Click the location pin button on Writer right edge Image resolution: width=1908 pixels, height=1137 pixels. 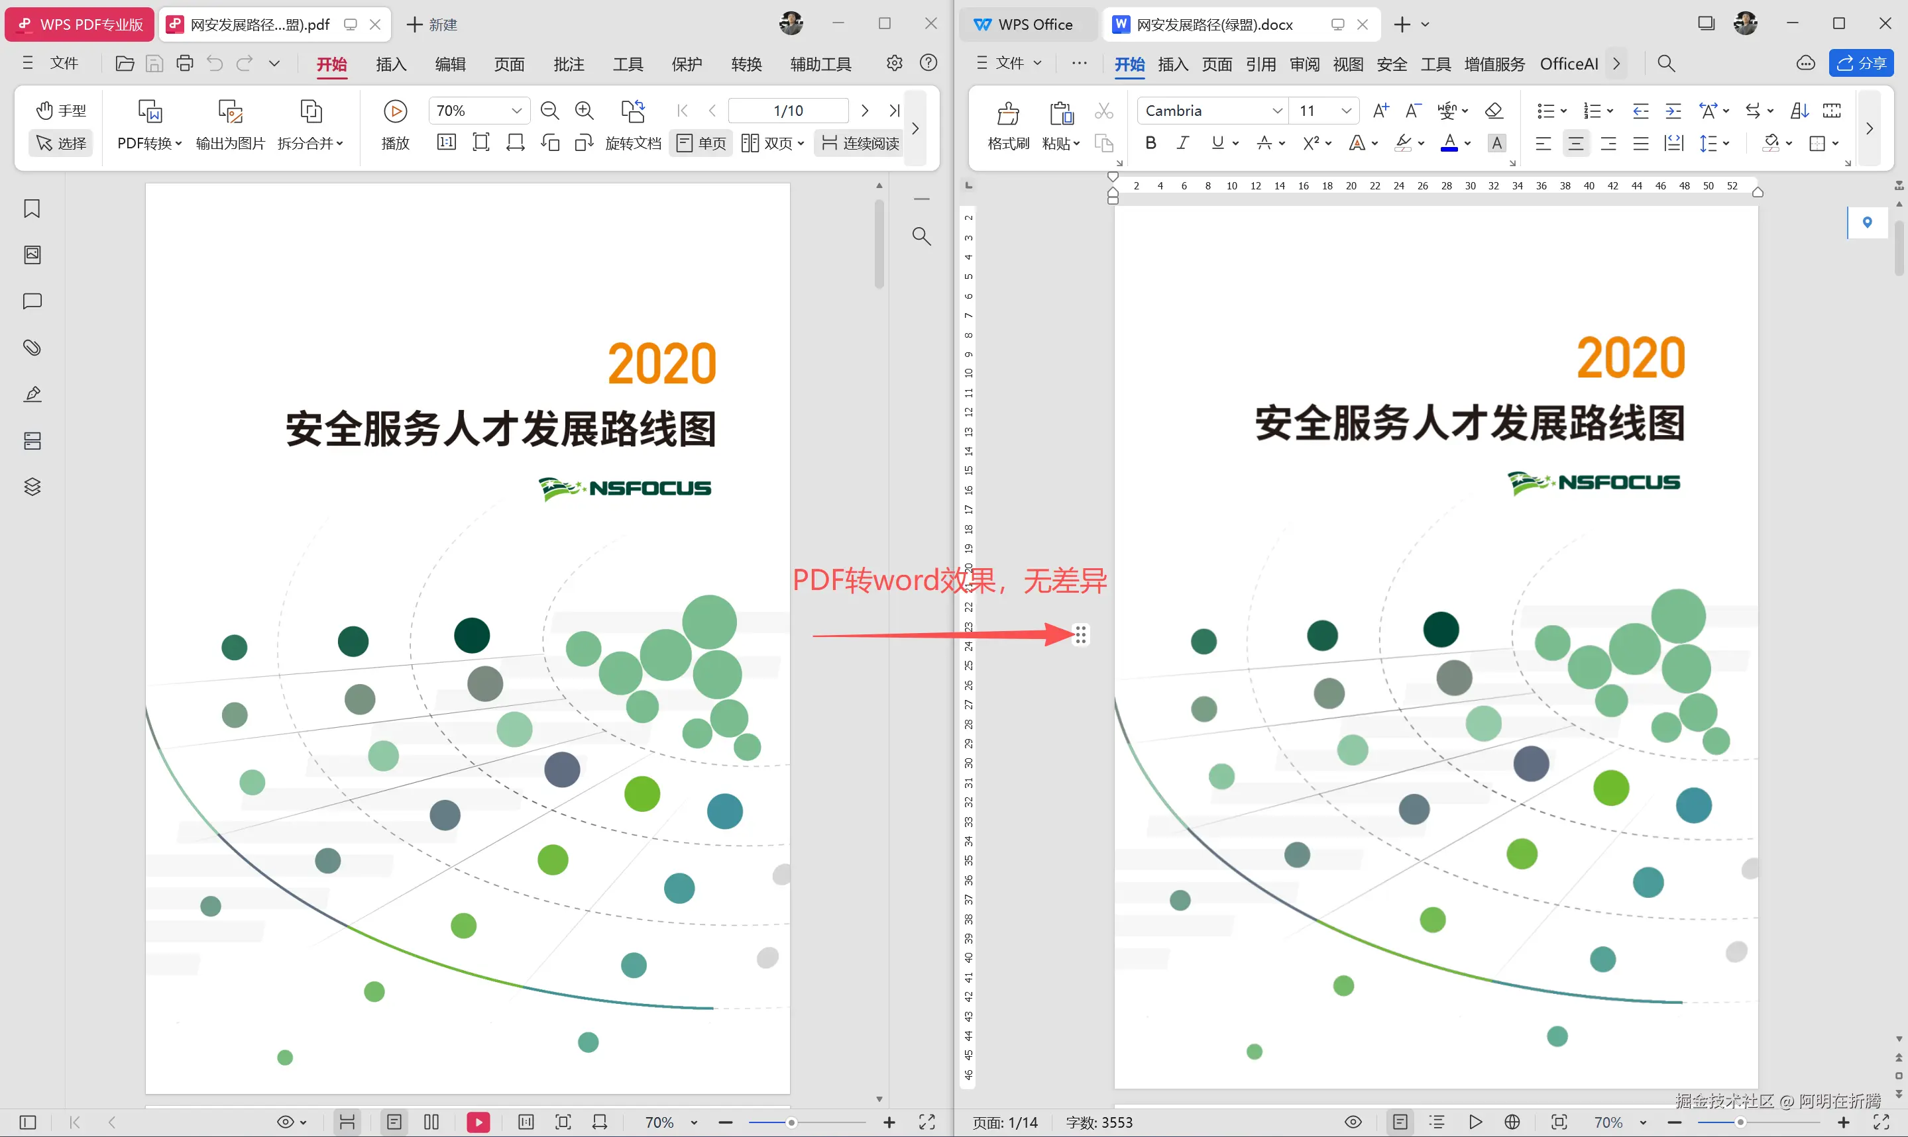[1867, 222]
